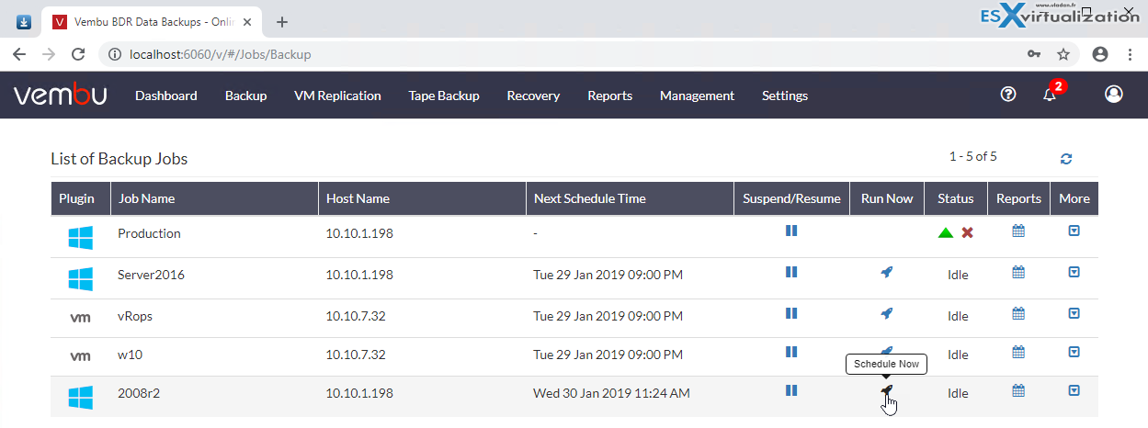Screen dimensions: 1148x428
Task: Suspend the Production backup job
Action: [791, 231]
